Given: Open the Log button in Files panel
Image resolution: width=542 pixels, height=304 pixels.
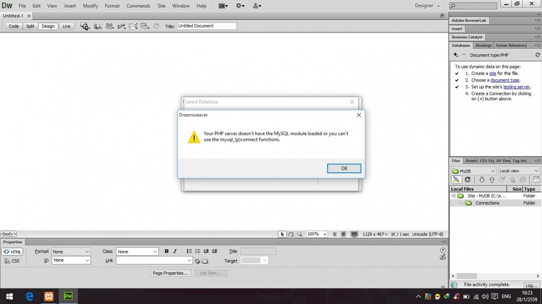Looking at the screenshot, I should pos(531,285).
